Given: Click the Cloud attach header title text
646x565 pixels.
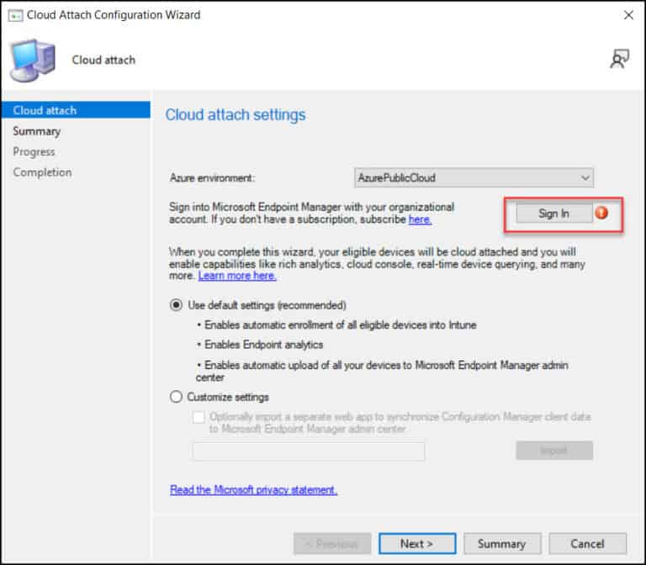Looking at the screenshot, I should [103, 61].
